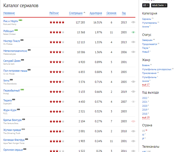Image resolution: width=176 pixels, height=152 pixels.
Task: Click the five-star rating of Рик и Морти
Action: click(x=57, y=22)
